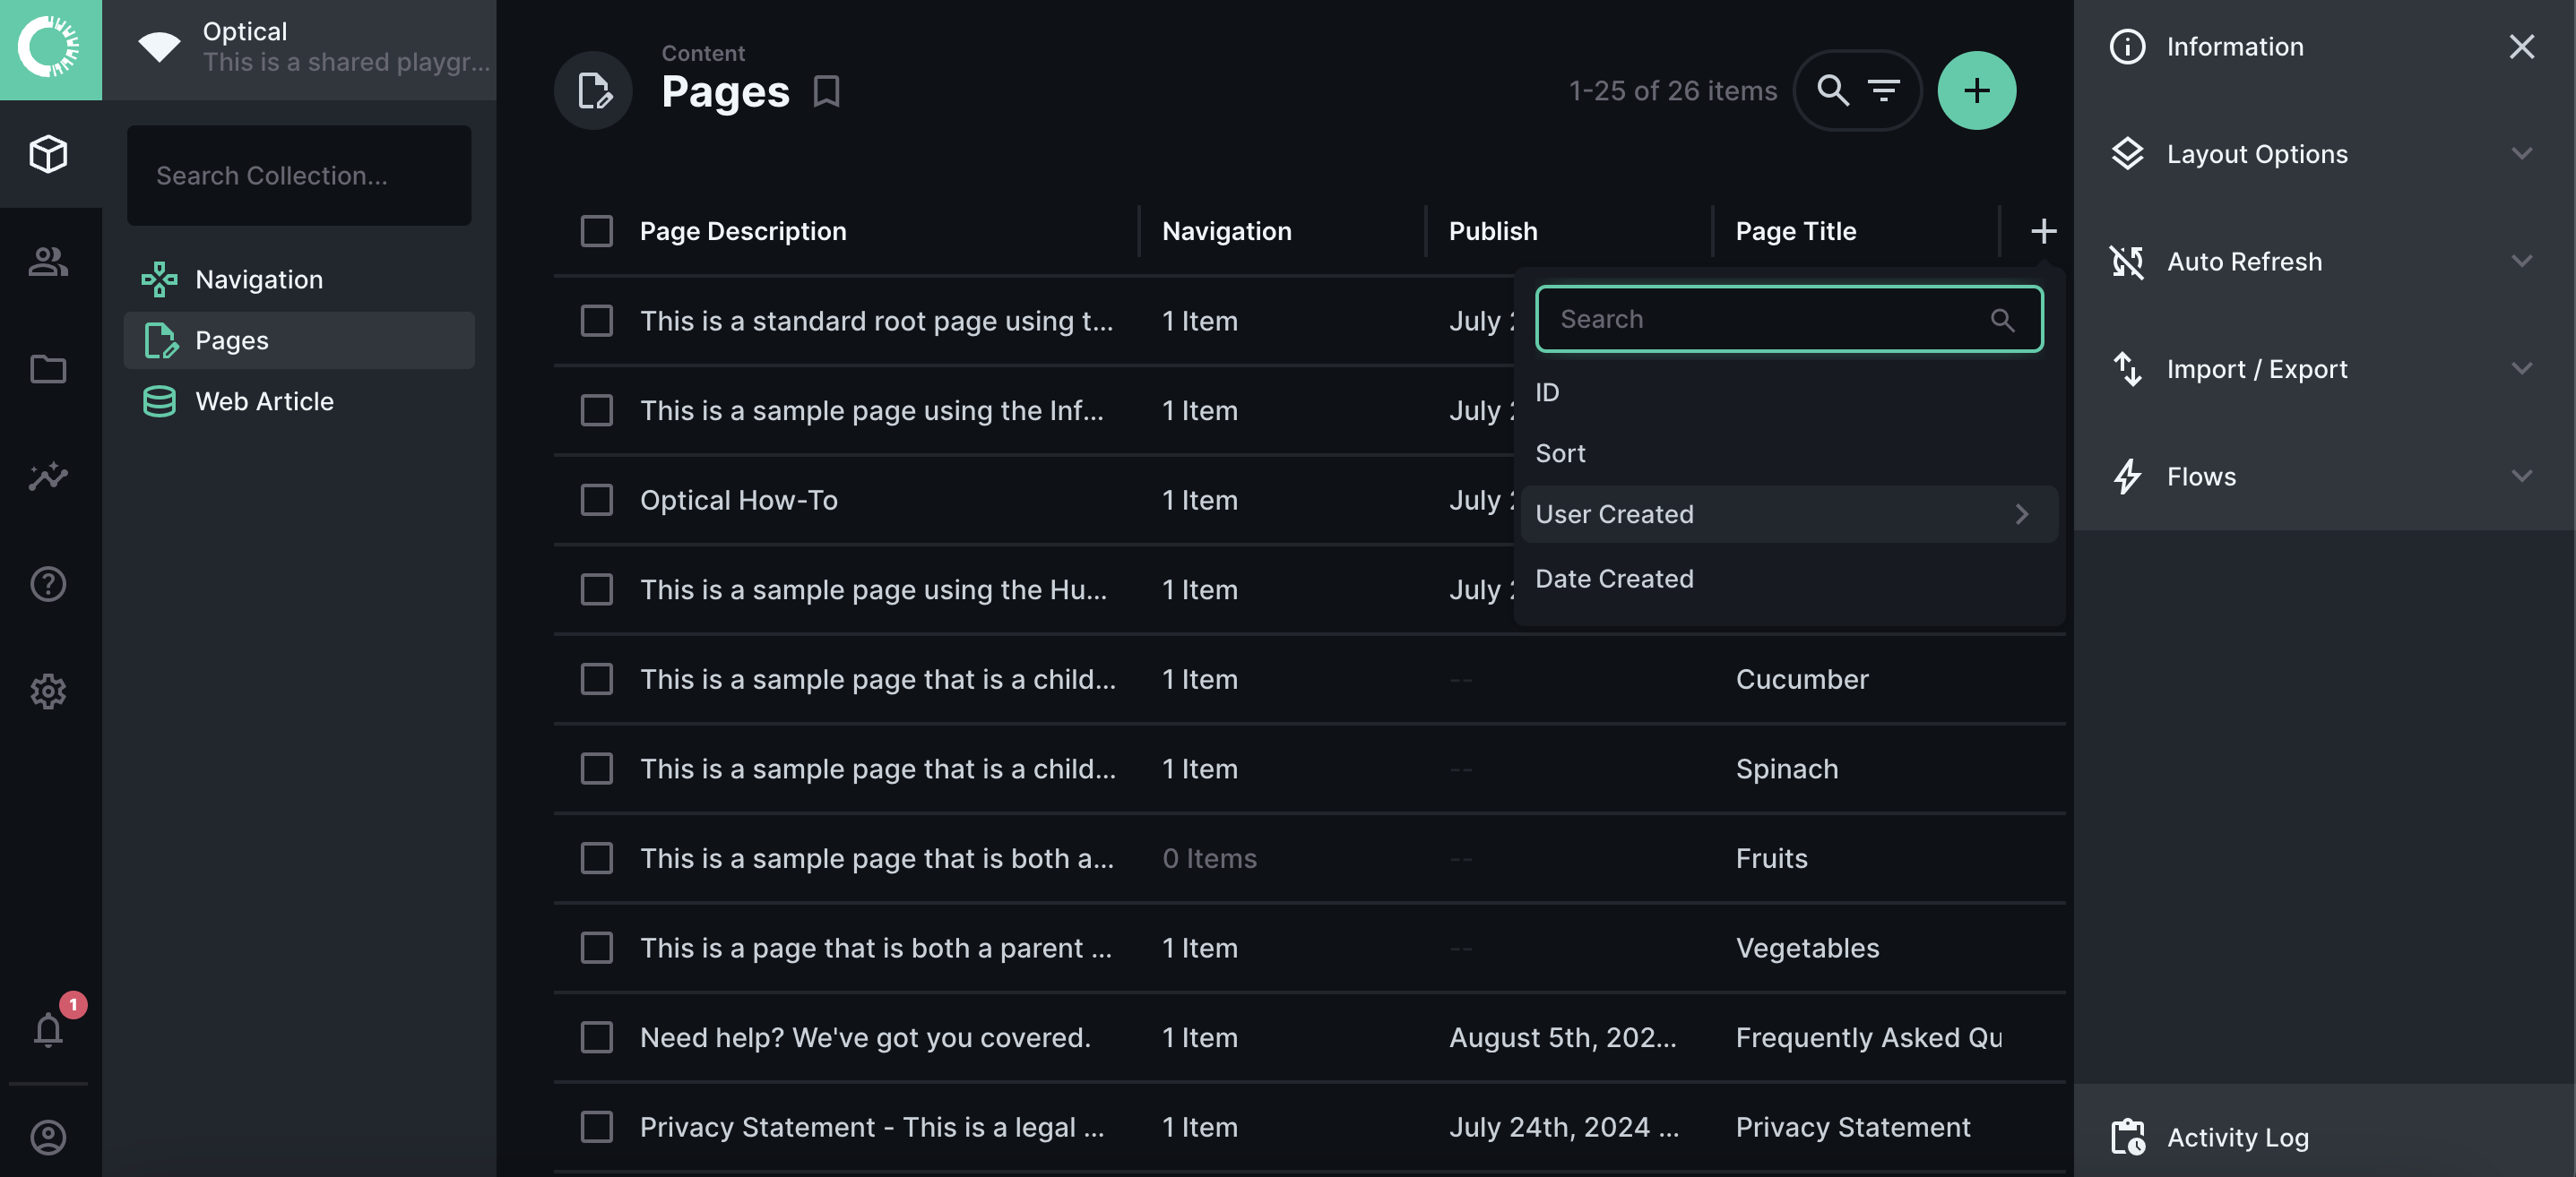This screenshot has width=2576, height=1177.
Task: Open the File Library folder icon
Action: click(x=48, y=369)
